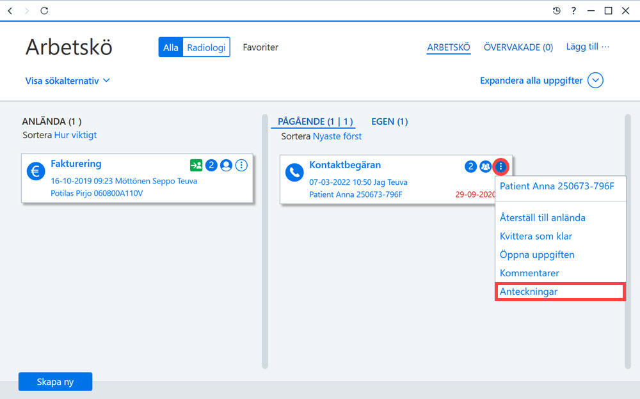The image size is (640, 399).
Task: Choose Öppna uppgiften in menu
Action: (537, 255)
